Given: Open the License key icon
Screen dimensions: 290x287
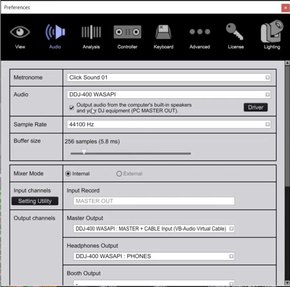Looking at the screenshot, I should pos(235,32).
